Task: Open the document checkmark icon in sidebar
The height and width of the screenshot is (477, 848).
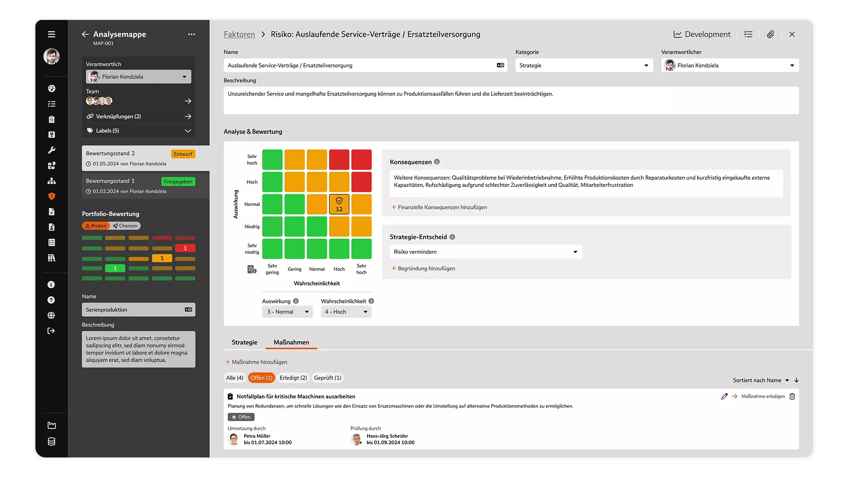Action: [51, 212]
